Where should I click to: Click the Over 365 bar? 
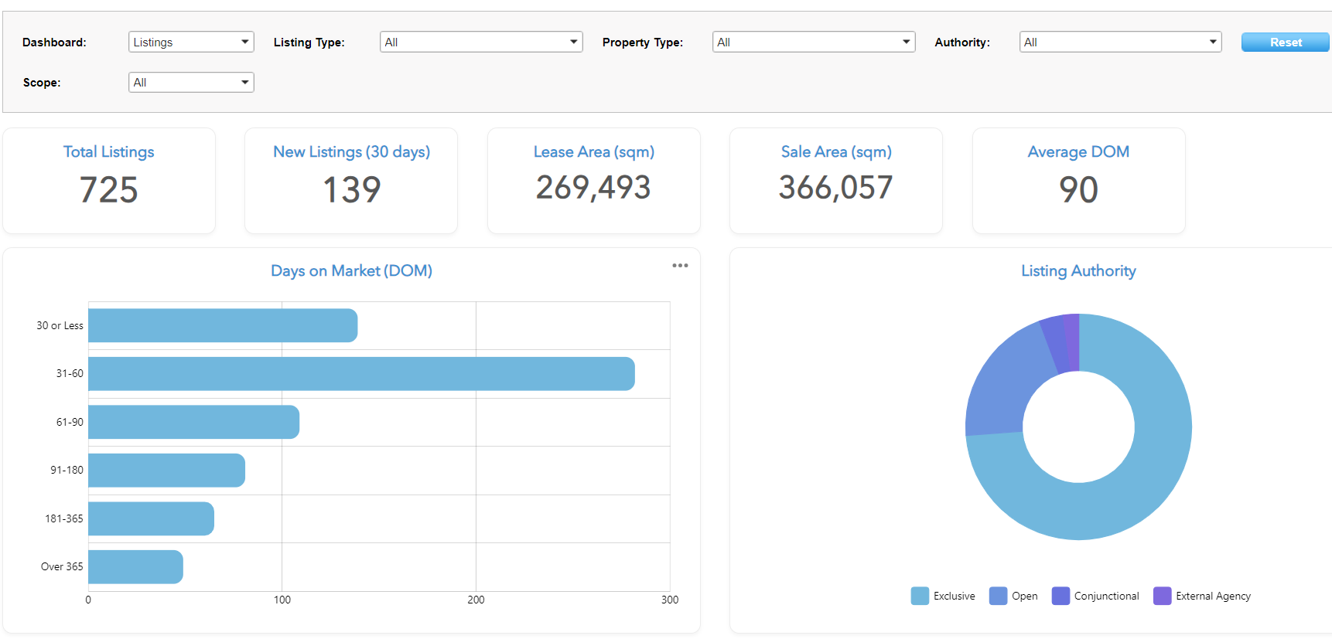pos(135,567)
